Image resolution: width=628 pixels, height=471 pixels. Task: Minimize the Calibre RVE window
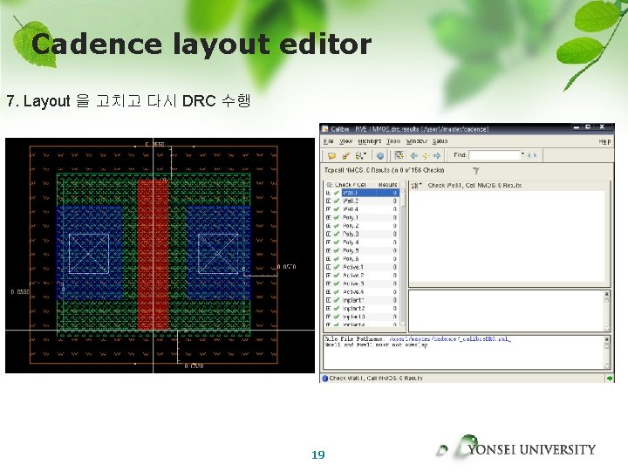(x=577, y=127)
